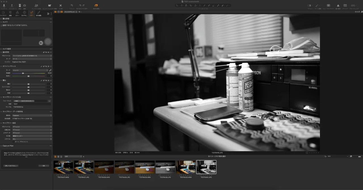
Task: Click the move to selects folder icon
Action: [50, 5]
